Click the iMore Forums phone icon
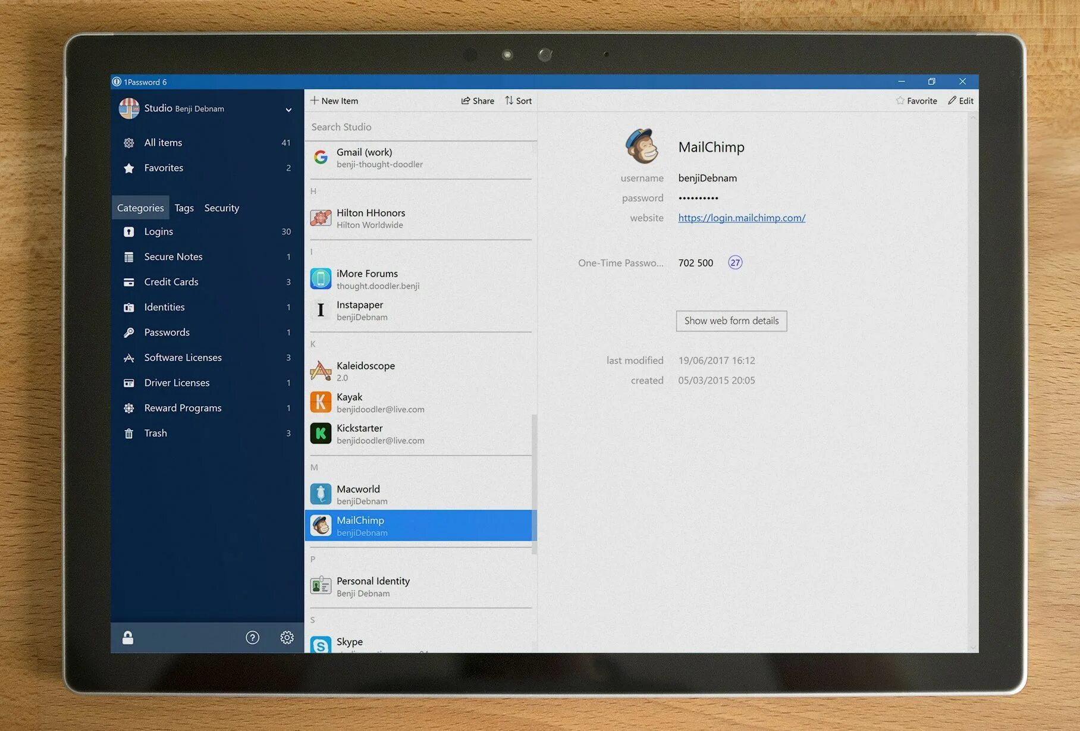 (x=321, y=278)
